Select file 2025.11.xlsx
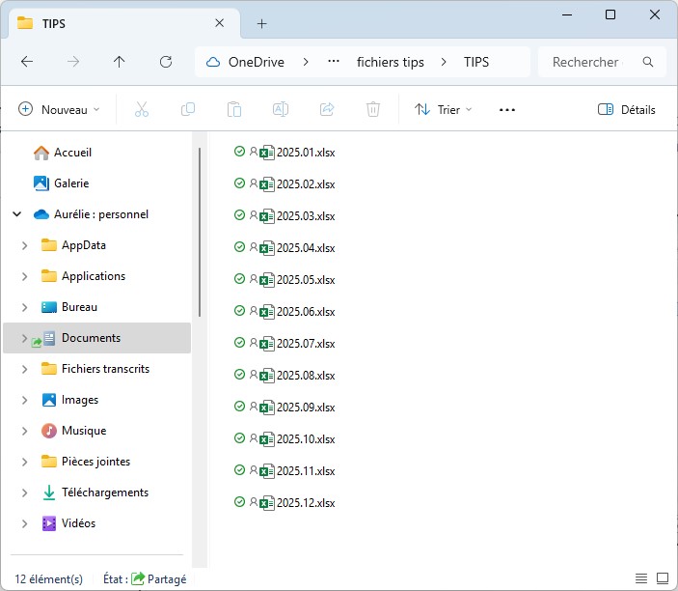678x591 pixels. (x=306, y=470)
